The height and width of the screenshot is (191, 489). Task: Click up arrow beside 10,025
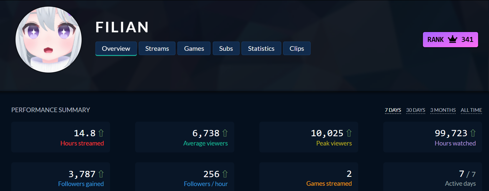click(x=349, y=133)
